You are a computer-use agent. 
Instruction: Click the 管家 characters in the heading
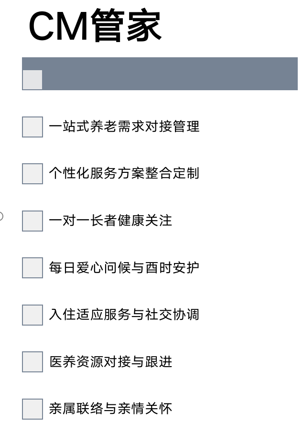pos(126,25)
